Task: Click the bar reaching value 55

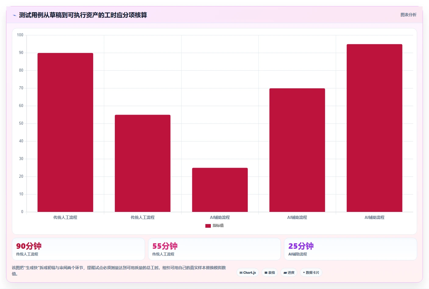Action: [x=143, y=163]
